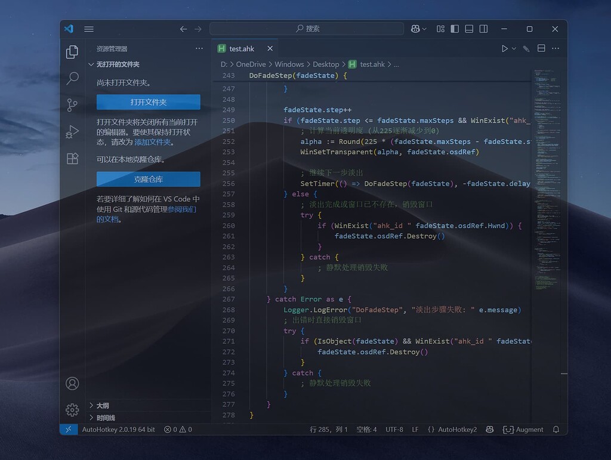Viewport: 611px width, 460px height.
Task: Open Explorer panel More Actions ellipsis
Action: pyautogui.click(x=199, y=48)
